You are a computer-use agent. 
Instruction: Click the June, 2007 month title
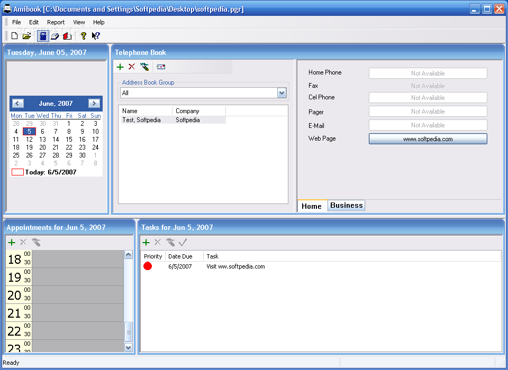[x=56, y=104]
